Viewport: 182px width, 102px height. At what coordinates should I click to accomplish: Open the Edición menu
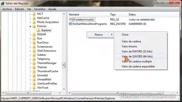point(19,9)
